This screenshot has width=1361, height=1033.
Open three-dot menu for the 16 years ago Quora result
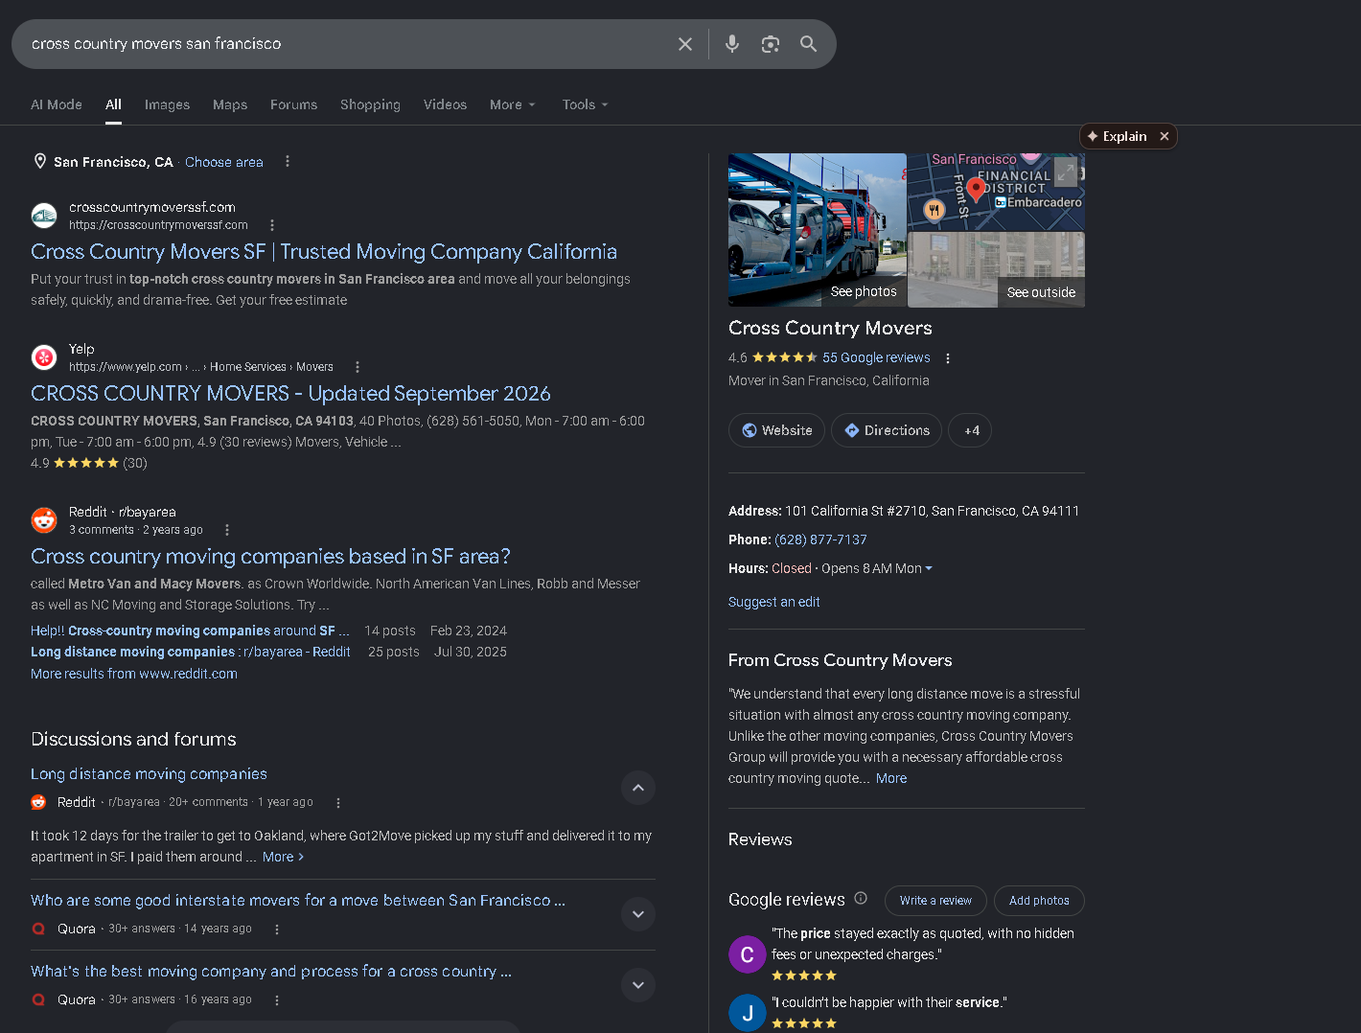click(x=277, y=1000)
